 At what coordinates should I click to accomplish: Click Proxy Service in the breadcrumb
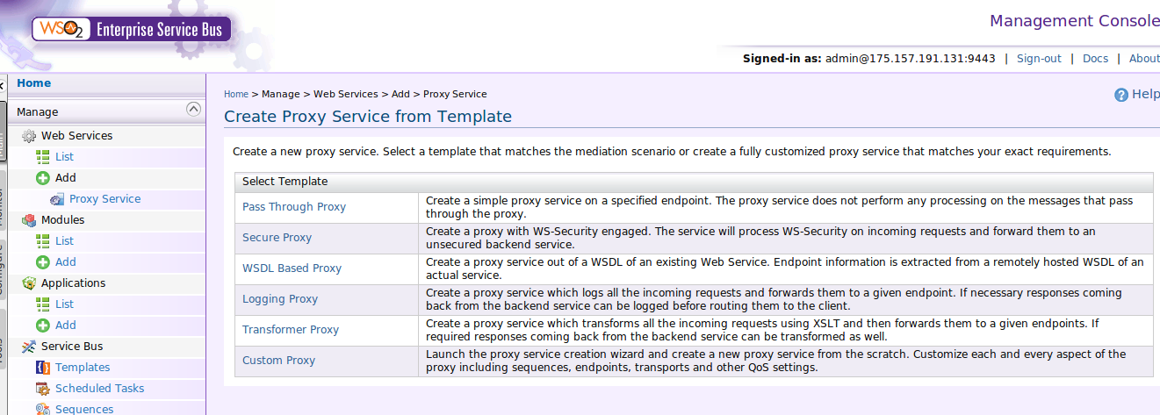click(455, 94)
